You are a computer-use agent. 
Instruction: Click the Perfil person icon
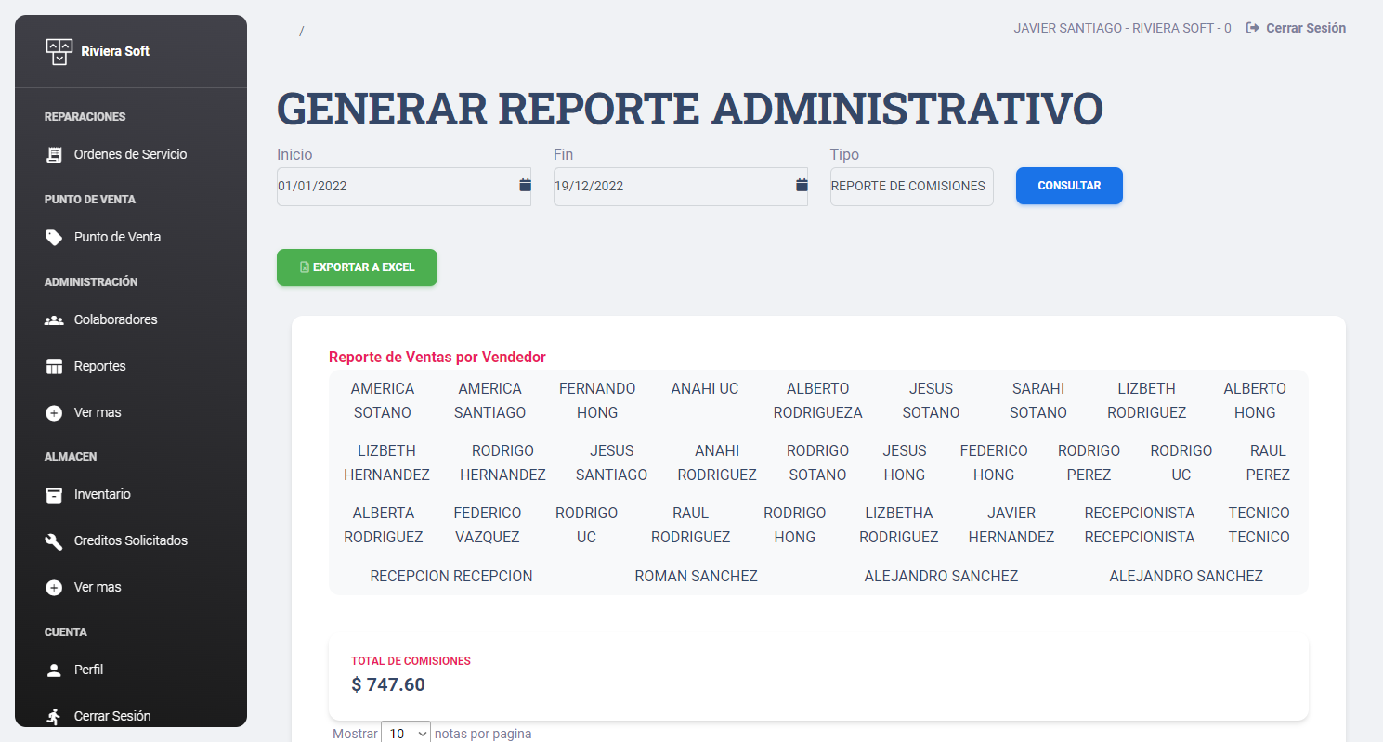[x=55, y=670]
